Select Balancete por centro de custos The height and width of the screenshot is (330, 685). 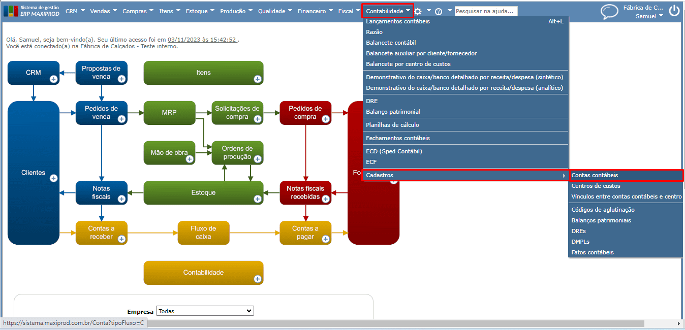click(x=465, y=64)
